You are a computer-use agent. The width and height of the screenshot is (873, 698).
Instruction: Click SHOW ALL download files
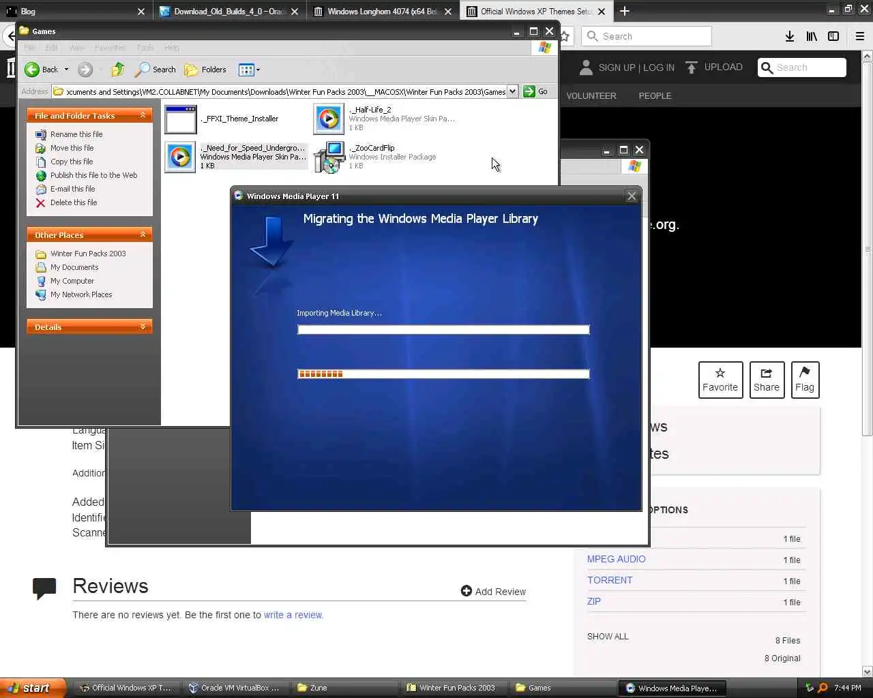click(x=608, y=637)
